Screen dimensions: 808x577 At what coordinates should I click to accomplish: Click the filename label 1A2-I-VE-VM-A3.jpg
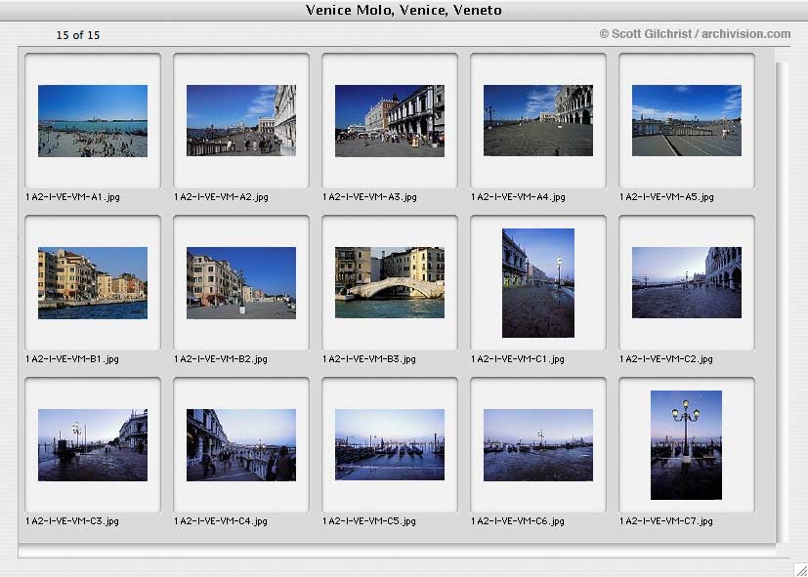369,197
